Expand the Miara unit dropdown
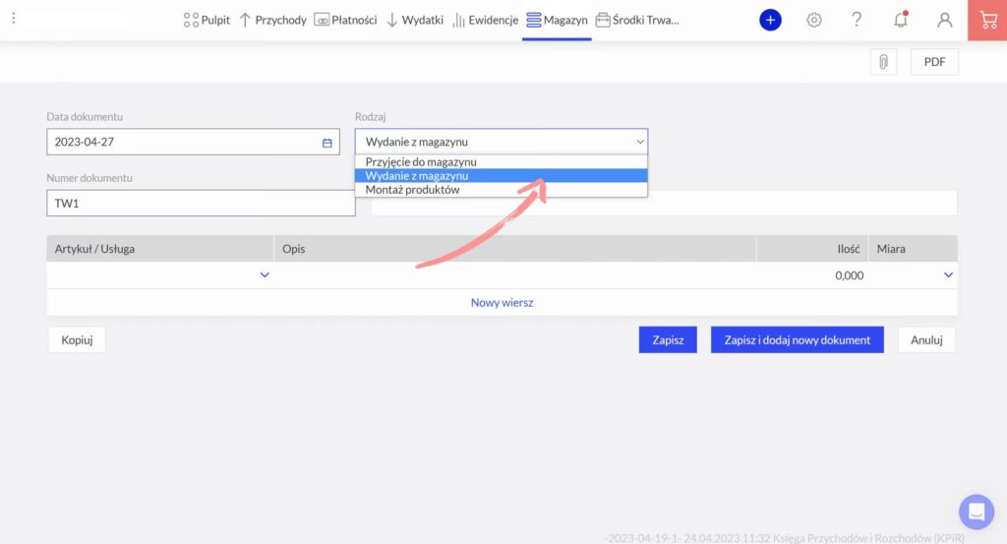This screenshot has width=1007, height=544. pos(948,275)
